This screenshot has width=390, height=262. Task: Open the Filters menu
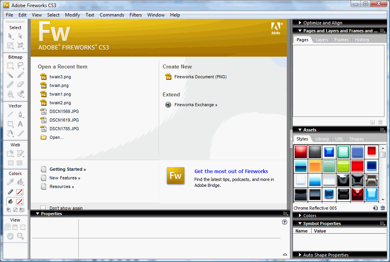pyautogui.click(x=136, y=15)
